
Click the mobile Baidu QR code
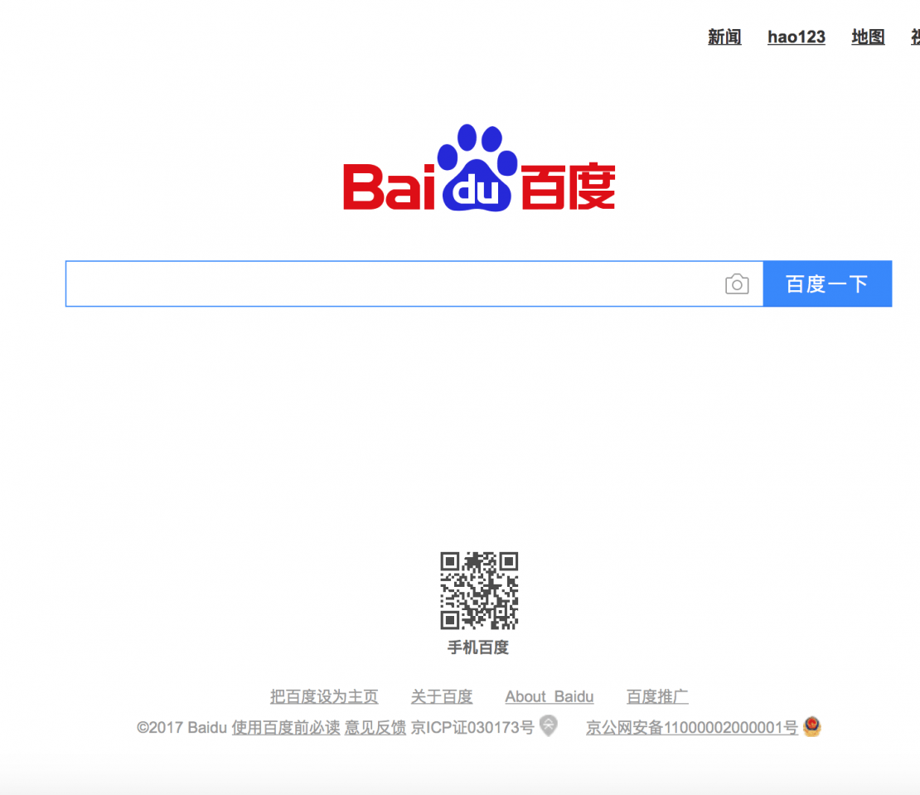point(479,590)
